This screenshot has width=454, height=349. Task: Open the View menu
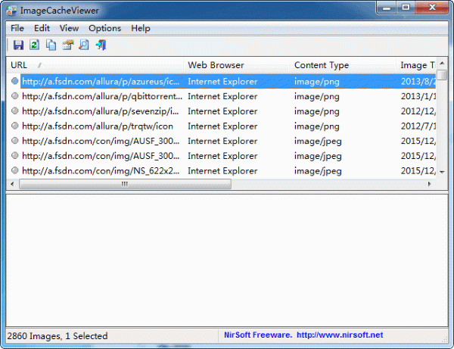[x=69, y=28]
